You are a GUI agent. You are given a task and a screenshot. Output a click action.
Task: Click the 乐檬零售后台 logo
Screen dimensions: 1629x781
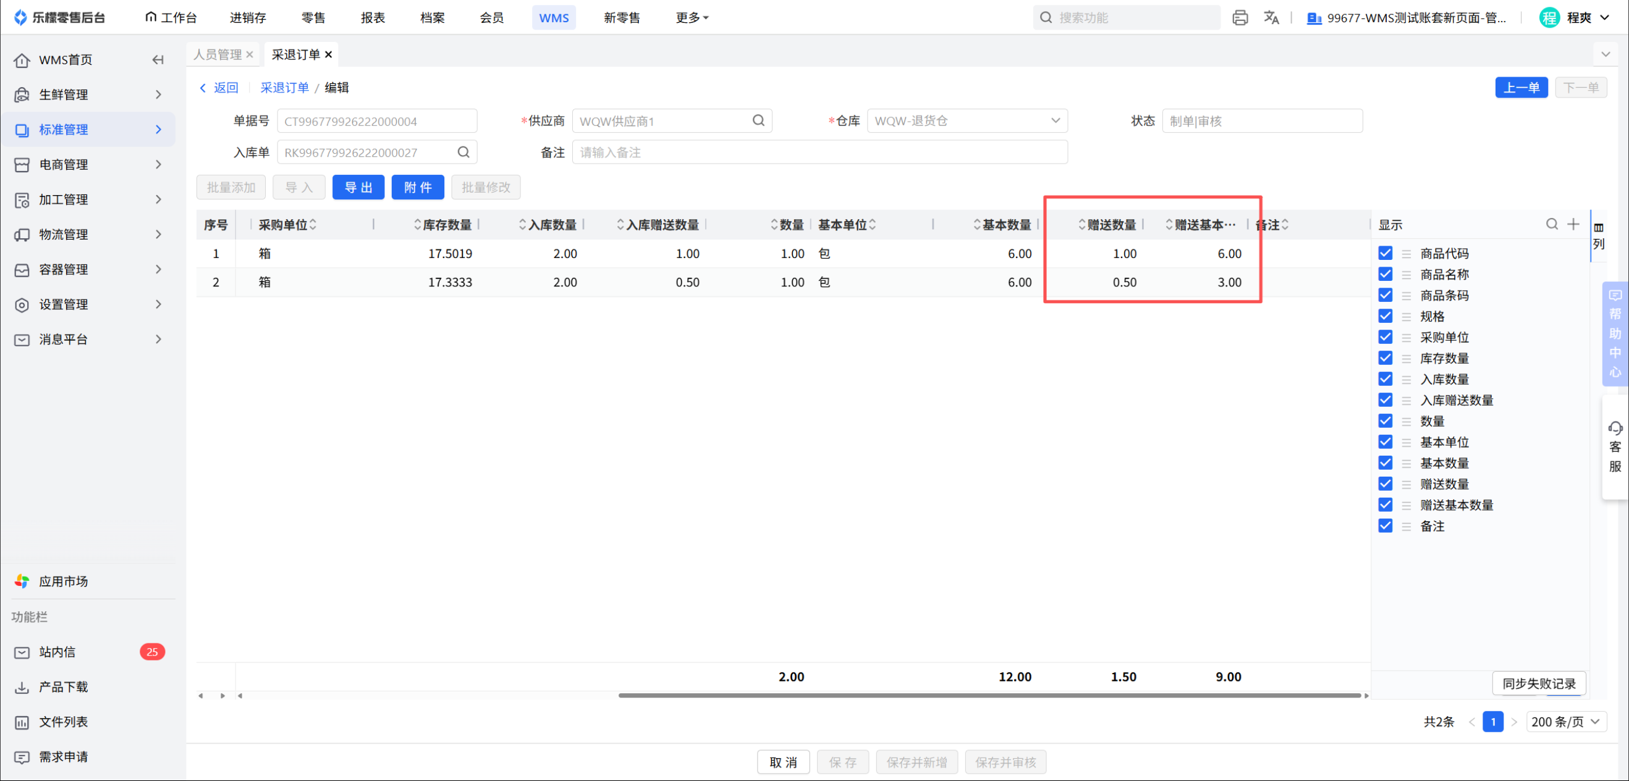tap(59, 18)
